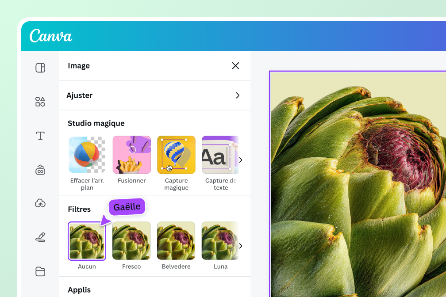Click the Applis heading
The image size is (446, 297).
click(79, 290)
